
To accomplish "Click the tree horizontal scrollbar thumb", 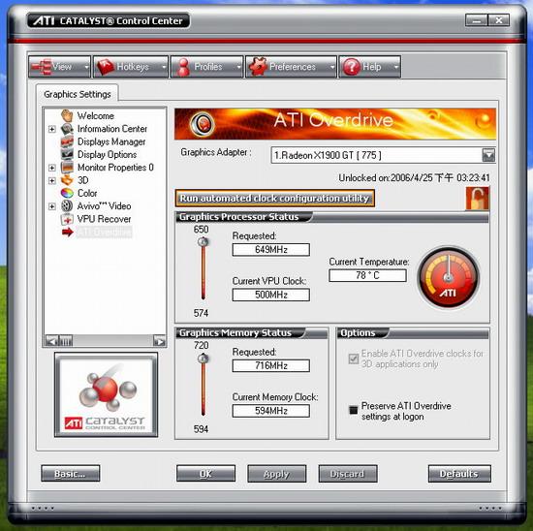I will point(65,341).
